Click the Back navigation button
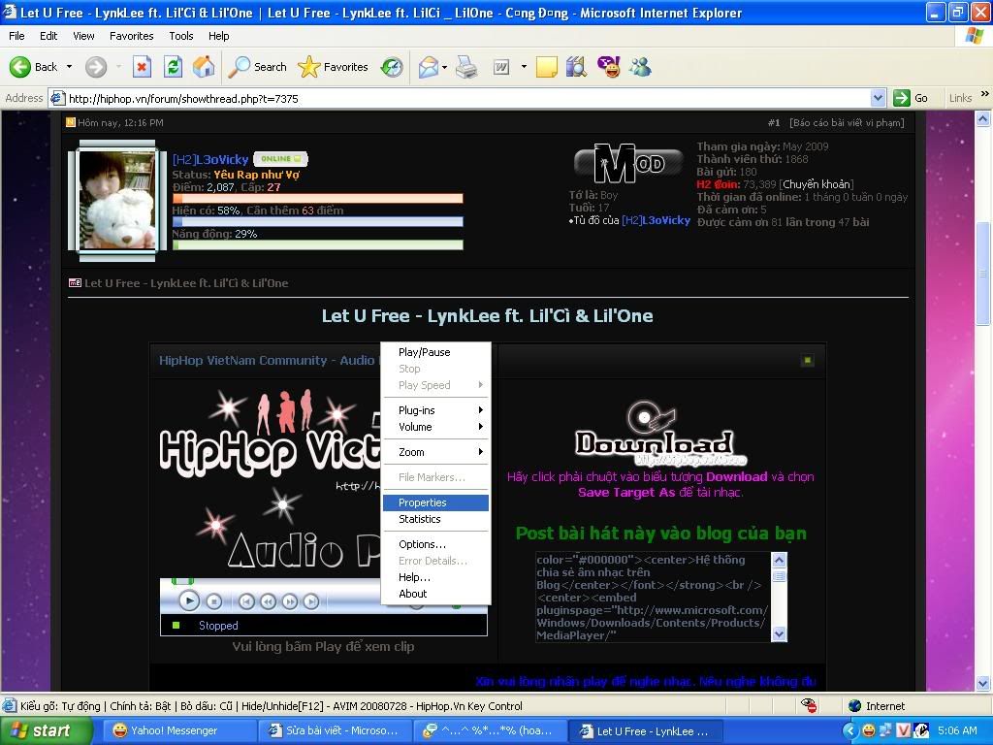Image resolution: width=993 pixels, height=745 pixels. coord(33,67)
